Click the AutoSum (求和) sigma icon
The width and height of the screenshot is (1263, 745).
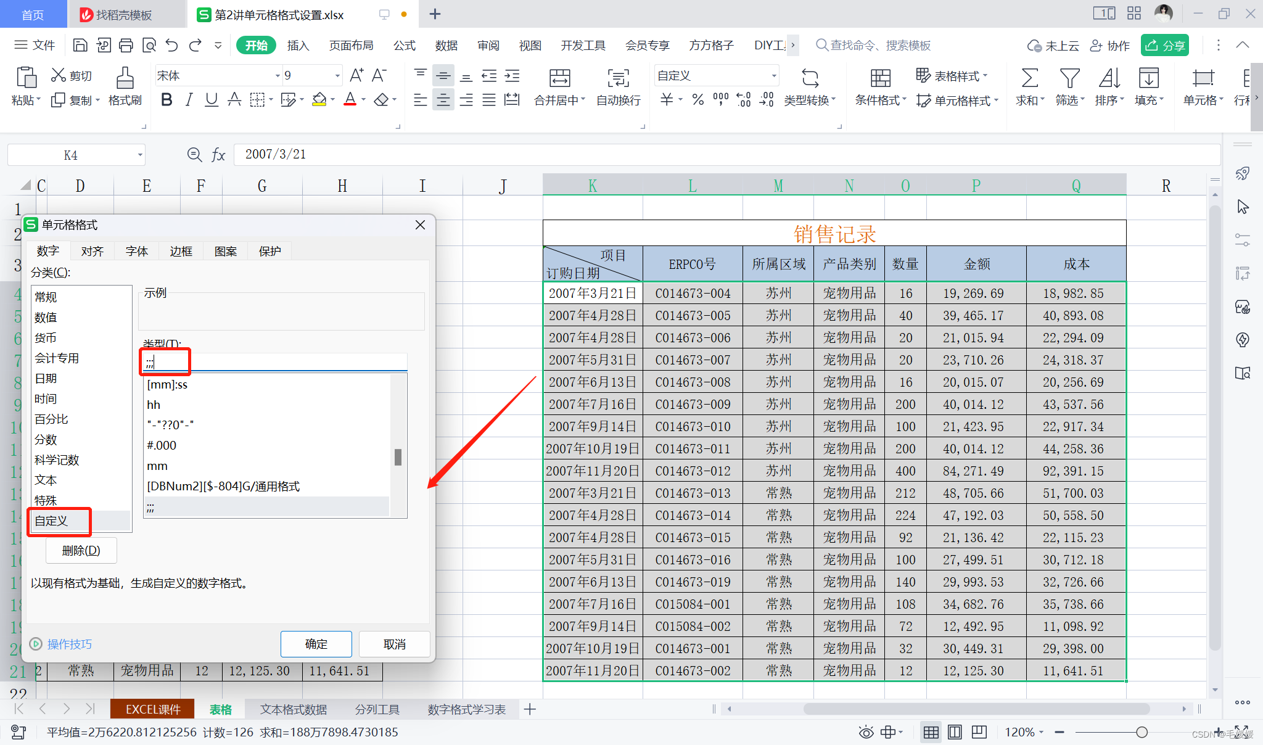click(1029, 79)
